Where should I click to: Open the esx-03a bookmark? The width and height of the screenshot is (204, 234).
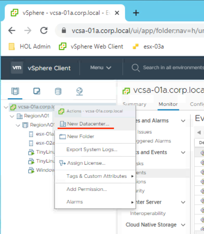pyautogui.click(x=148, y=47)
